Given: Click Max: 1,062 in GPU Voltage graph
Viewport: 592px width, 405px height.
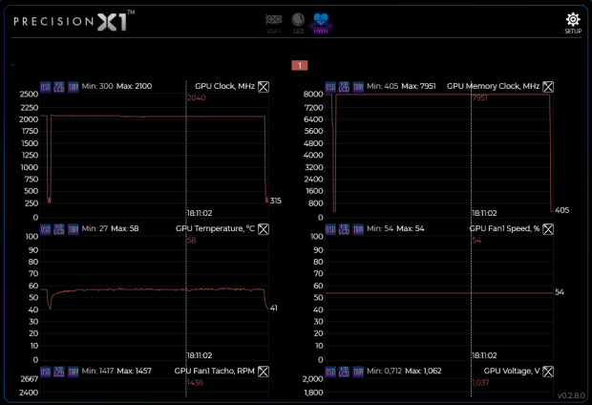Looking at the screenshot, I should click(423, 371).
